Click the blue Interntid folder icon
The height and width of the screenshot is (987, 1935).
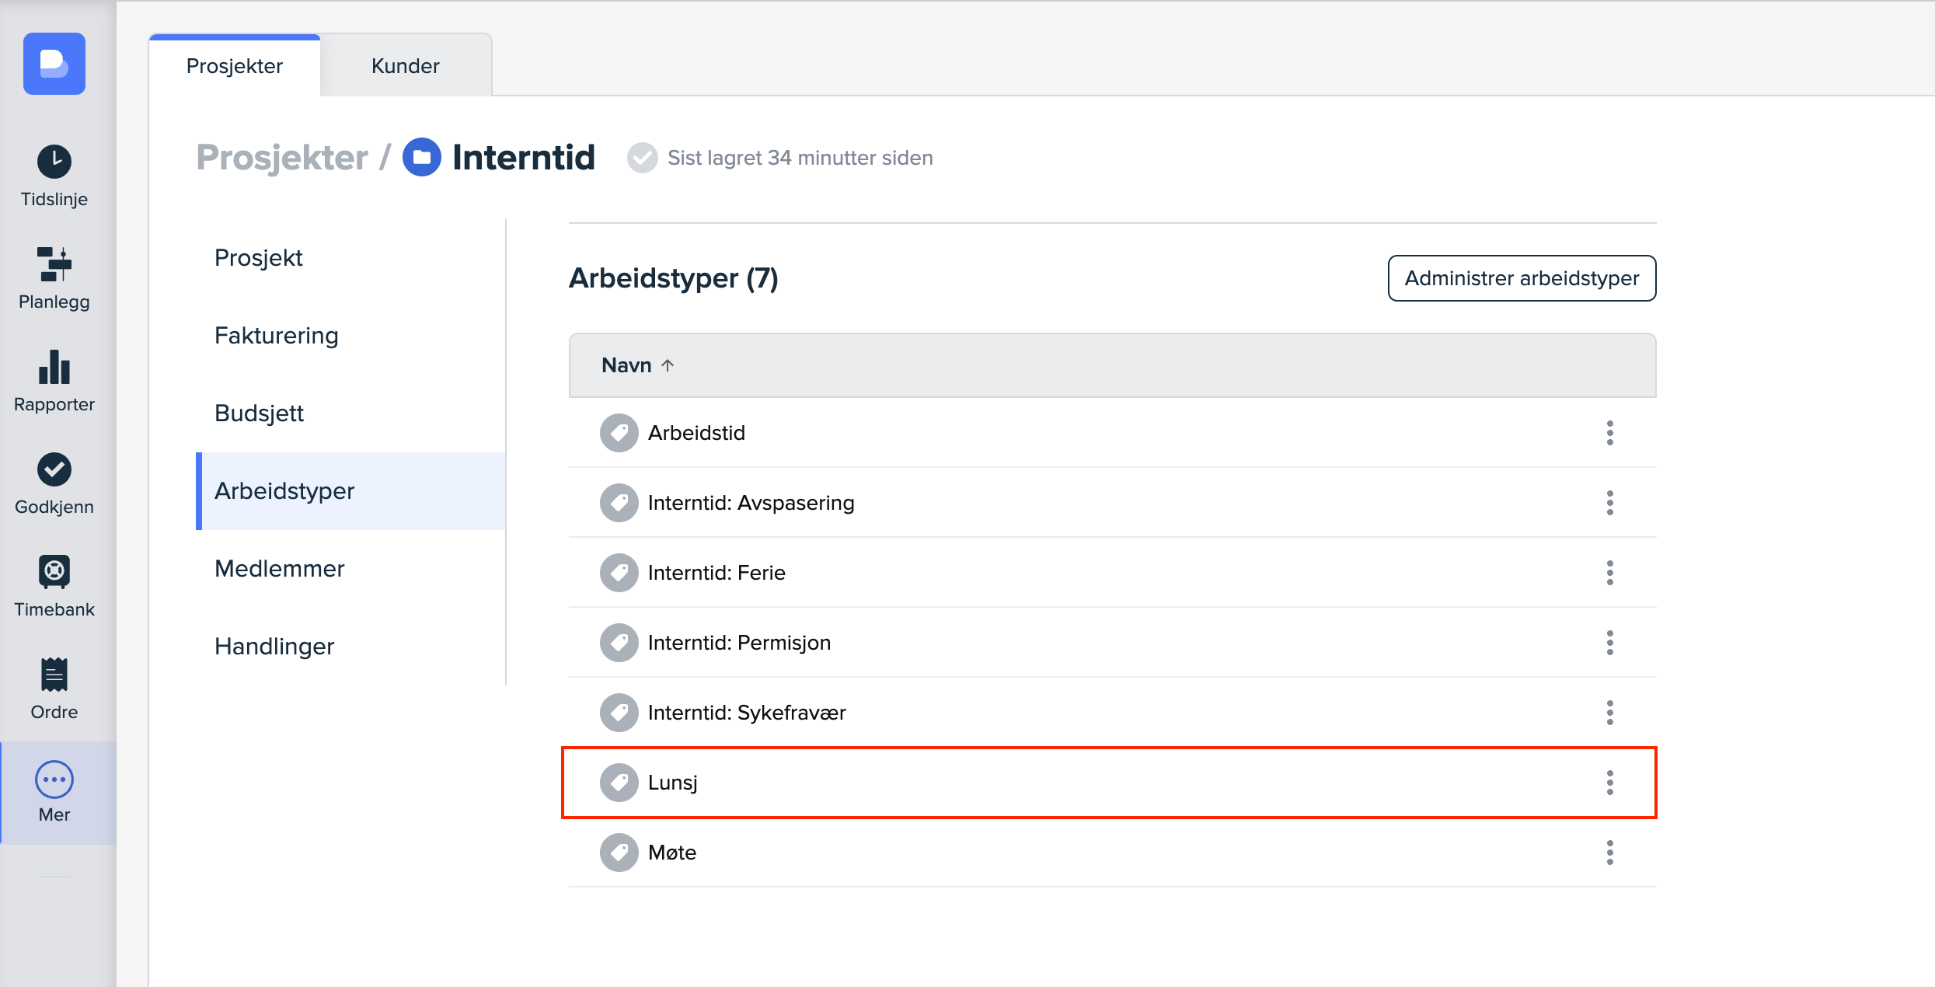(x=422, y=158)
